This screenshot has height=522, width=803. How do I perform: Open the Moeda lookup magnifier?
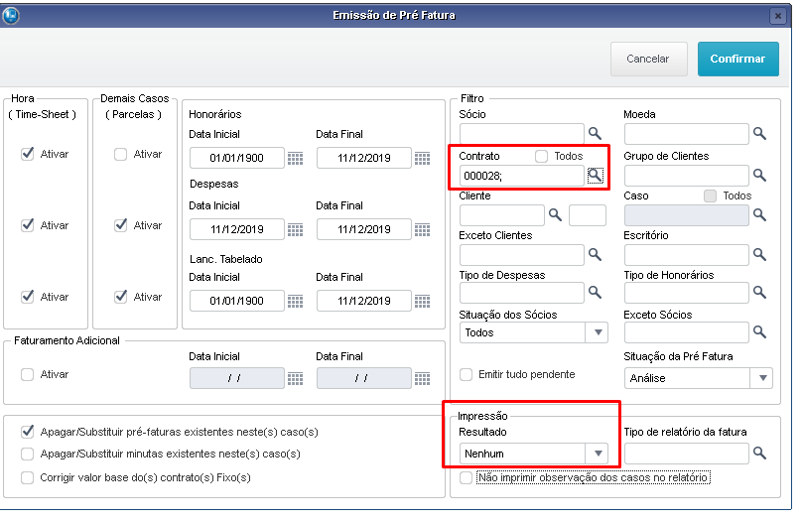click(759, 134)
